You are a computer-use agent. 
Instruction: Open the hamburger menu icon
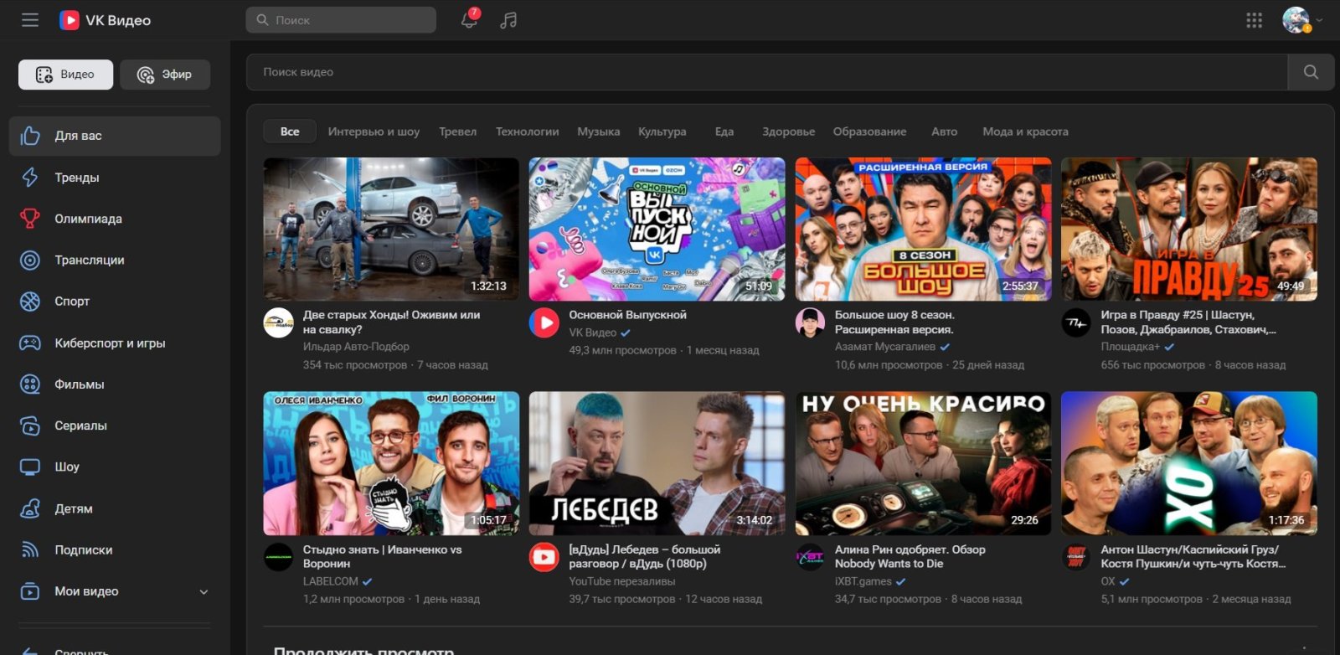click(30, 20)
